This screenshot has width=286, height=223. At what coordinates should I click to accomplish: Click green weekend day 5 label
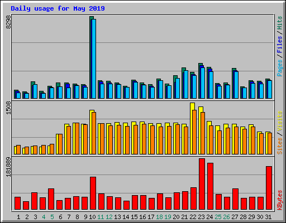click(52, 217)
